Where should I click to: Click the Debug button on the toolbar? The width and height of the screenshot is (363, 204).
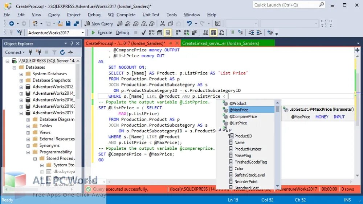tap(122, 33)
